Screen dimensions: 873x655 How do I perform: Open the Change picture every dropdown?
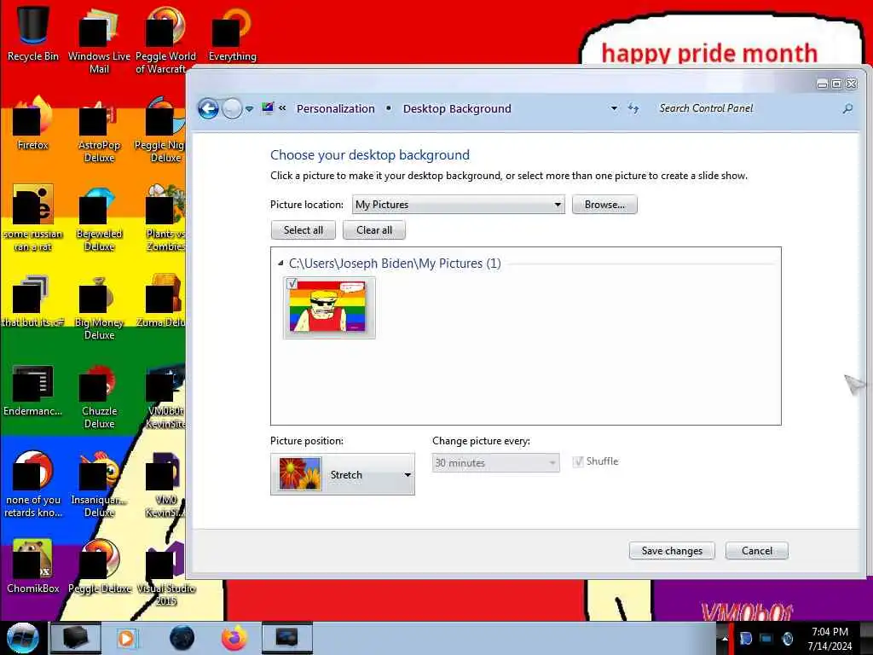point(495,463)
